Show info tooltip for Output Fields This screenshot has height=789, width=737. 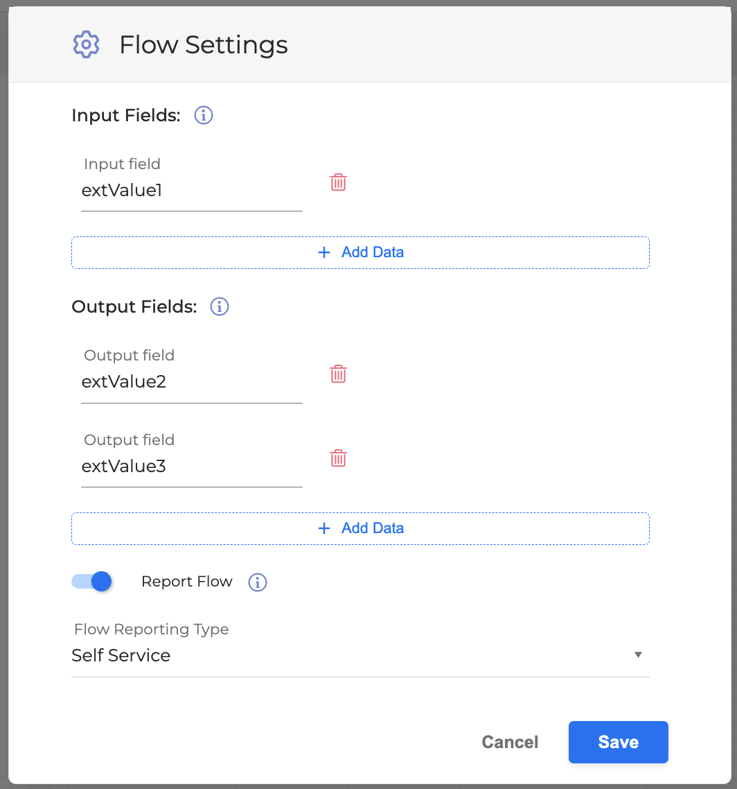[220, 306]
